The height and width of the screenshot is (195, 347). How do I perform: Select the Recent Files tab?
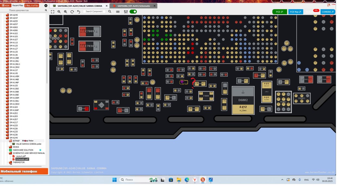pos(18,5)
